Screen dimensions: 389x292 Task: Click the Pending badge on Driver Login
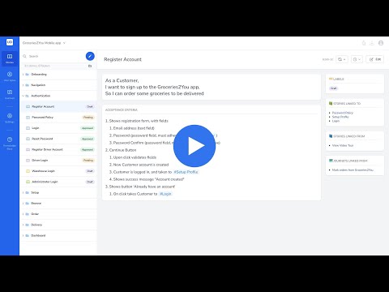(88, 161)
